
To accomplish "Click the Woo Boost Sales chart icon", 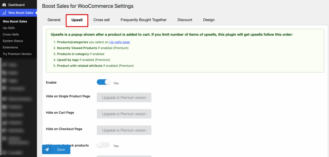I will [x=4, y=13].
